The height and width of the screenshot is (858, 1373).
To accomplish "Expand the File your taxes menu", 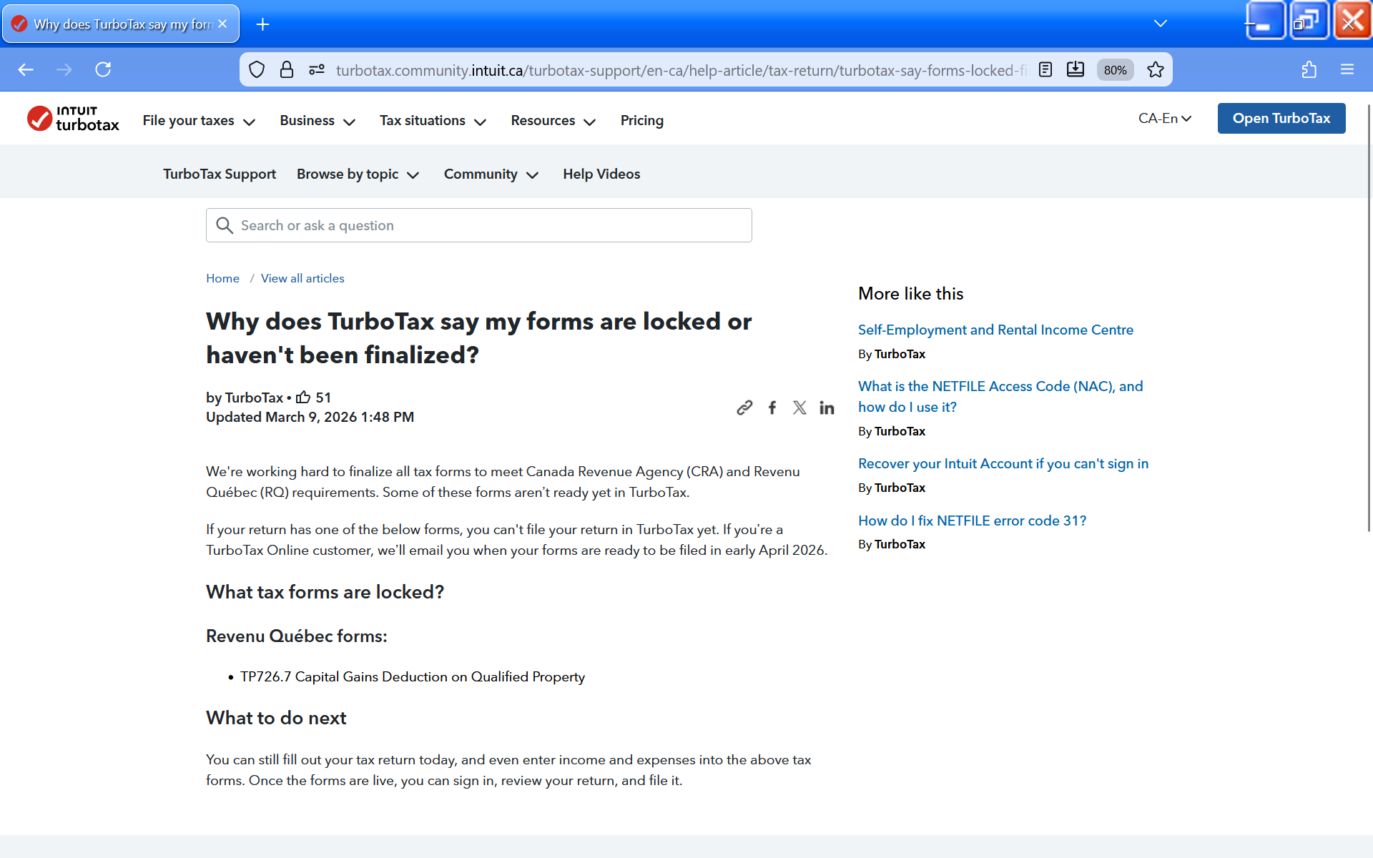I will [x=199, y=121].
